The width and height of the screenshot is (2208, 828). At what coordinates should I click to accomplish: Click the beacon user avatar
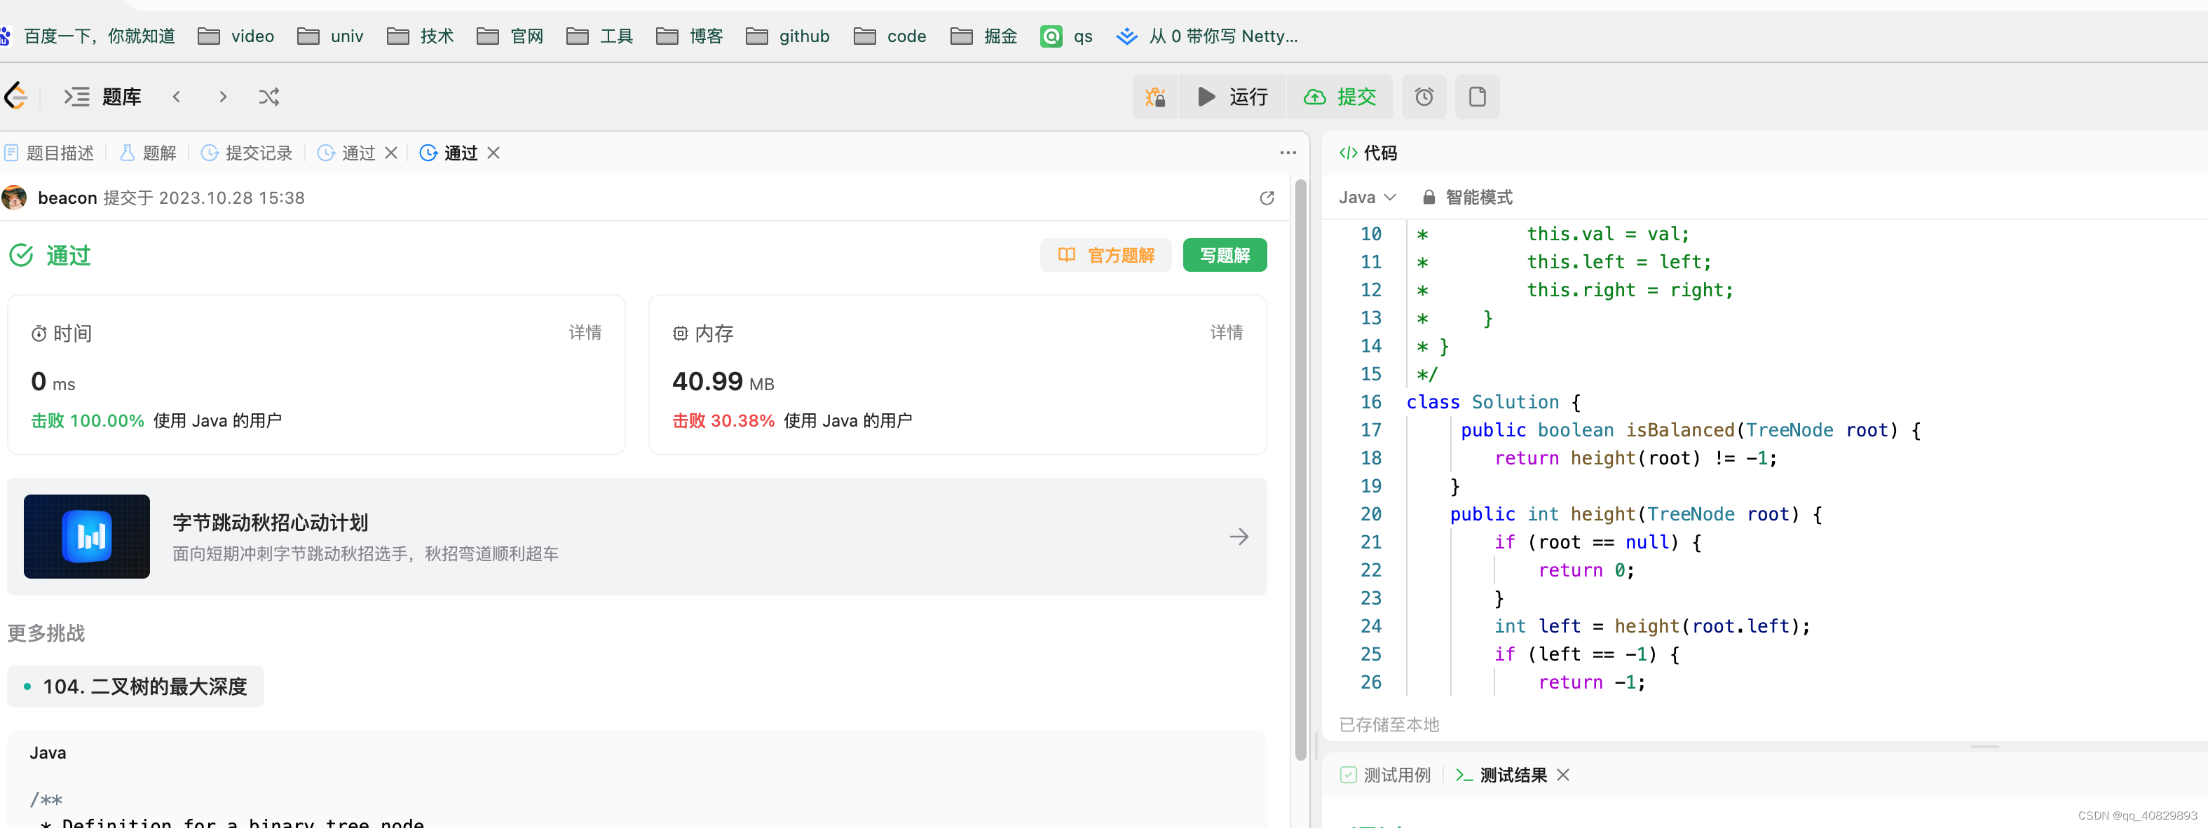15,198
